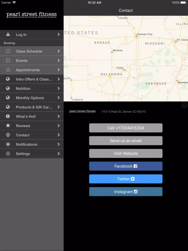This screenshot has width=188, height=251.
Task: Click the chevron on the Appointments row
Action: coord(59,70)
